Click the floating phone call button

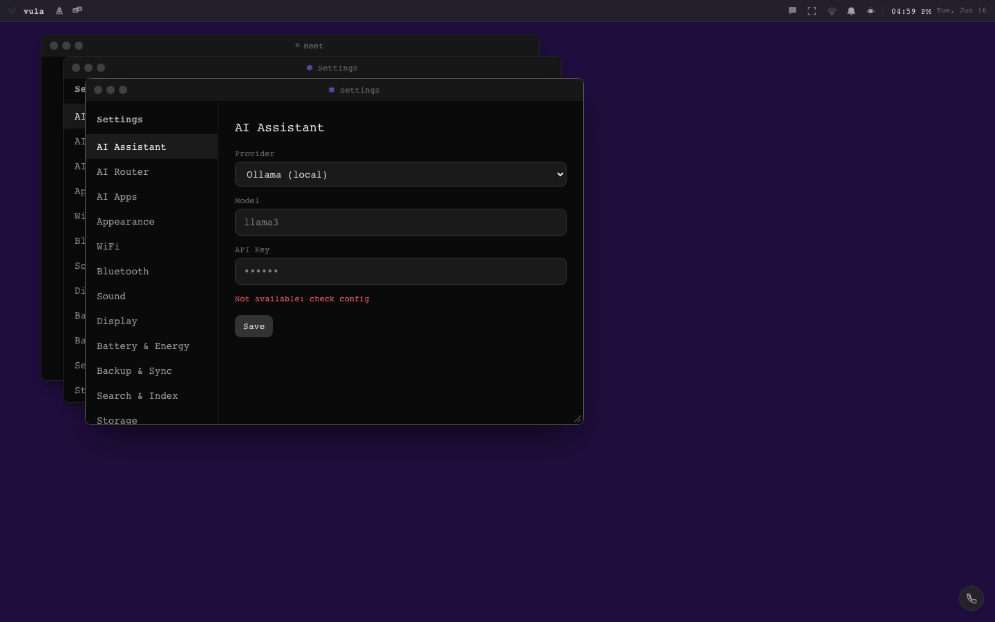pos(972,599)
